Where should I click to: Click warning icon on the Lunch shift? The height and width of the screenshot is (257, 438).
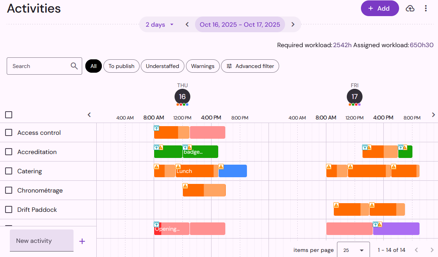(178, 167)
